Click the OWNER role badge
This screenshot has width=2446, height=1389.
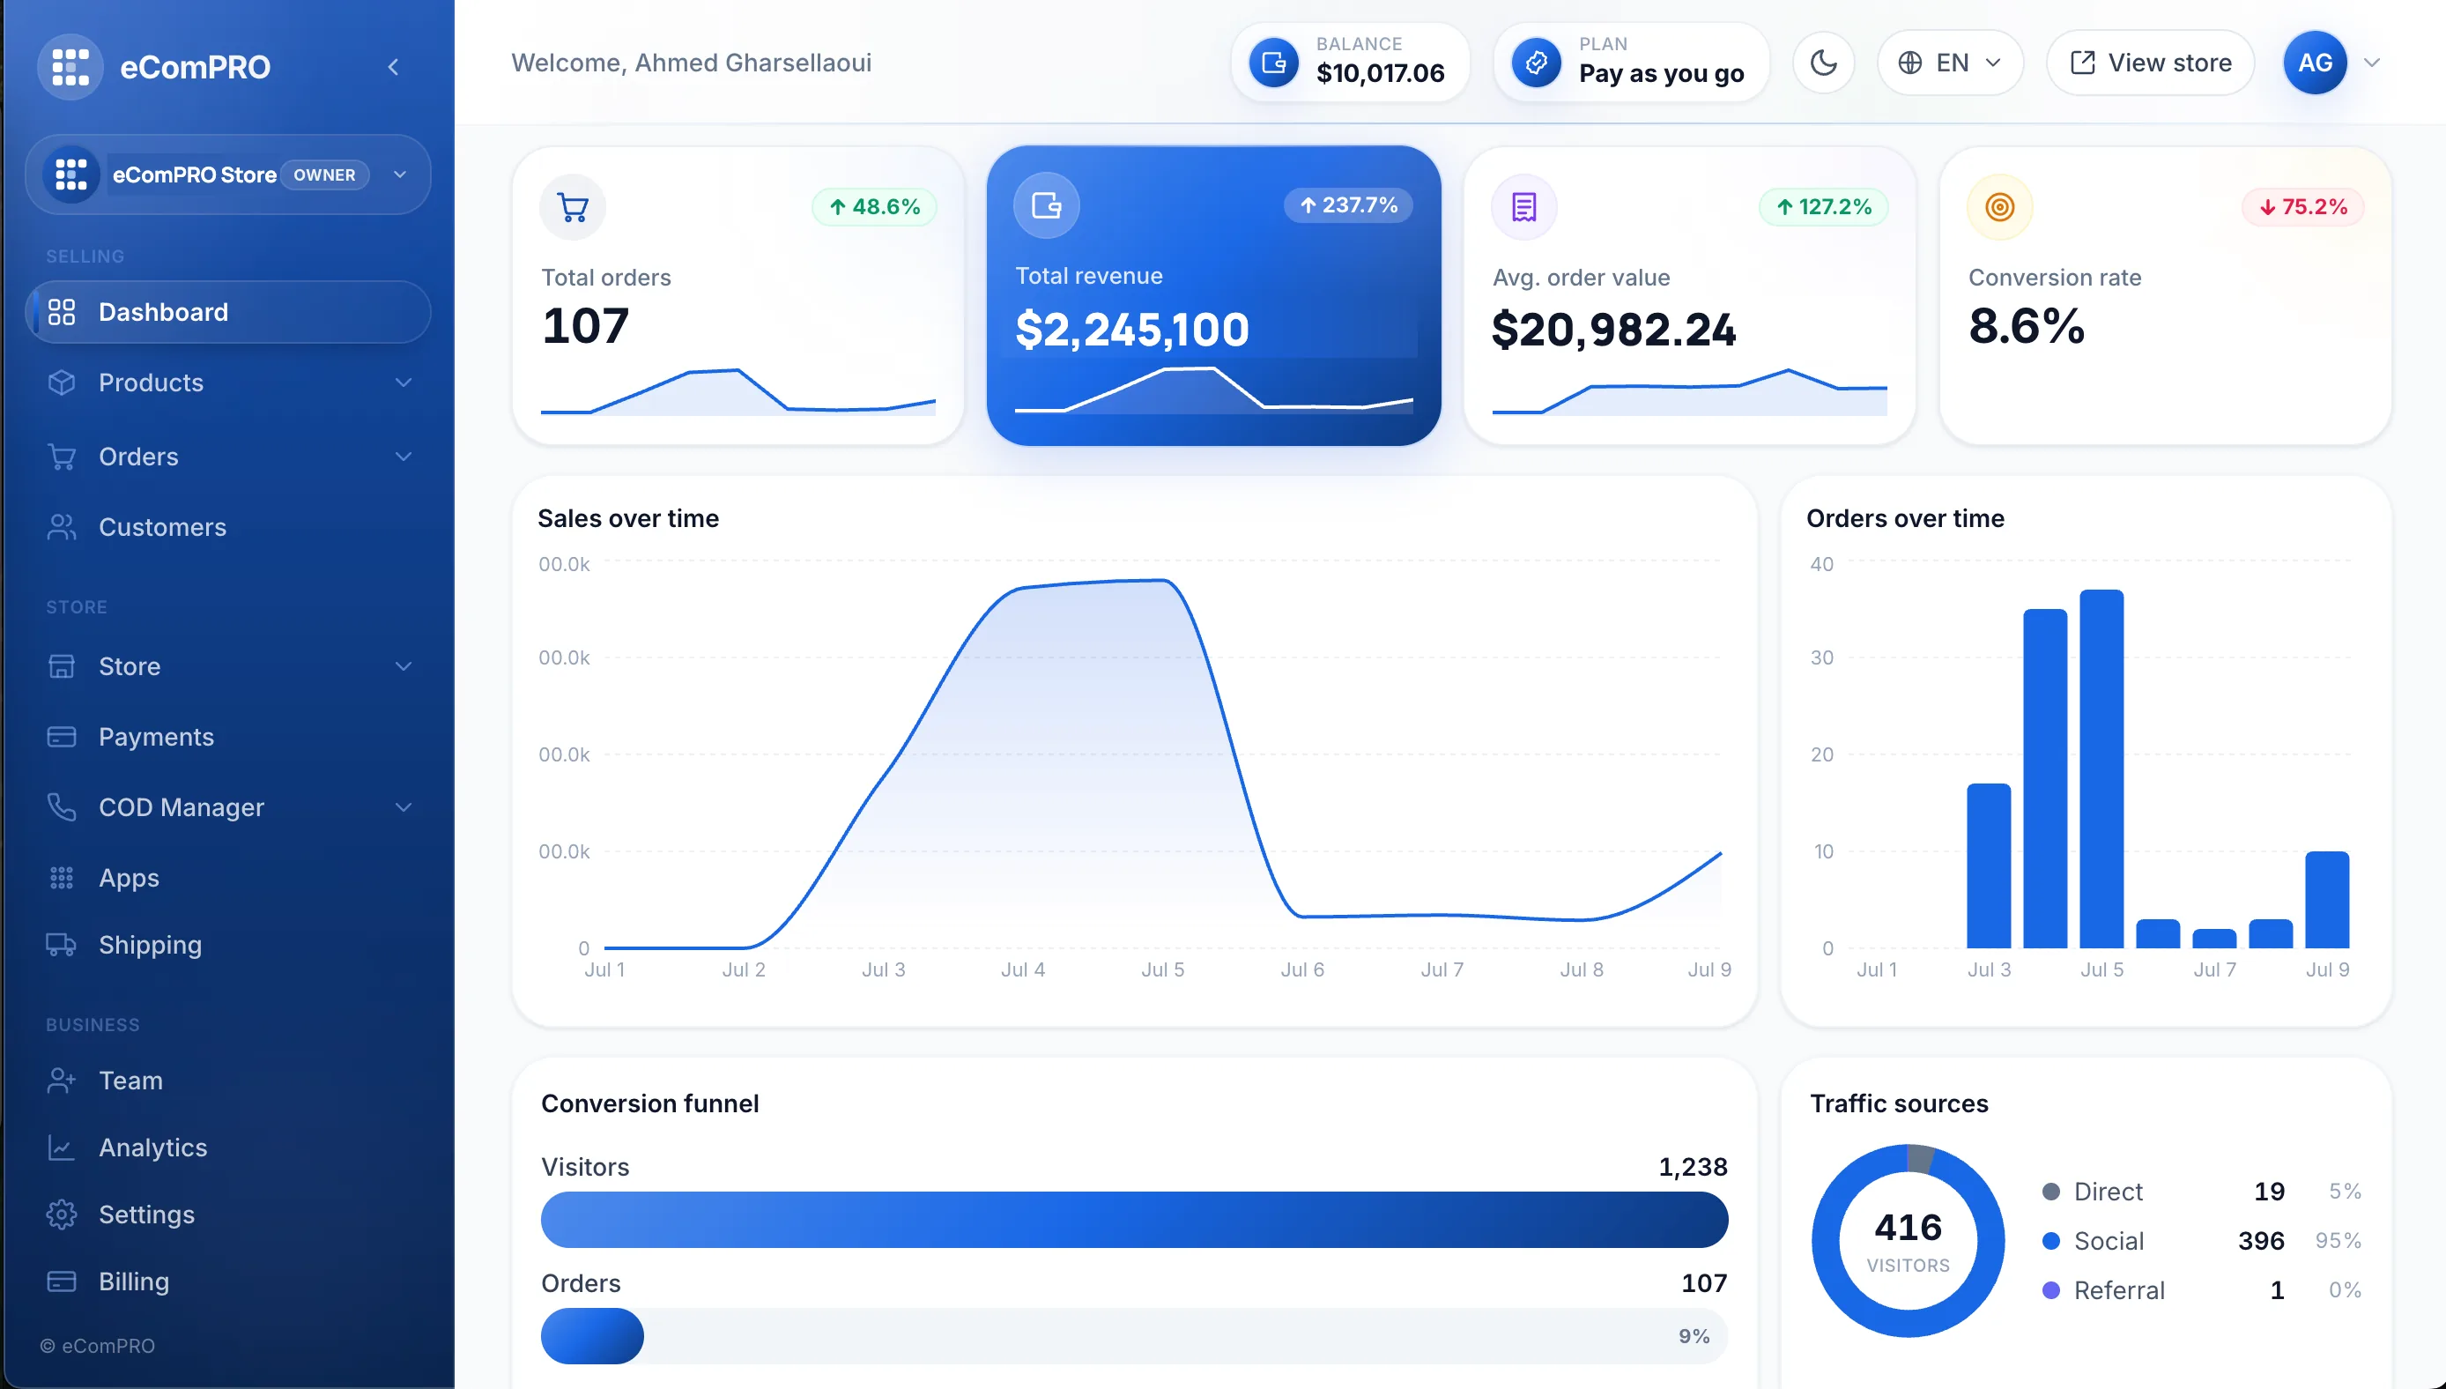pos(324,175)
